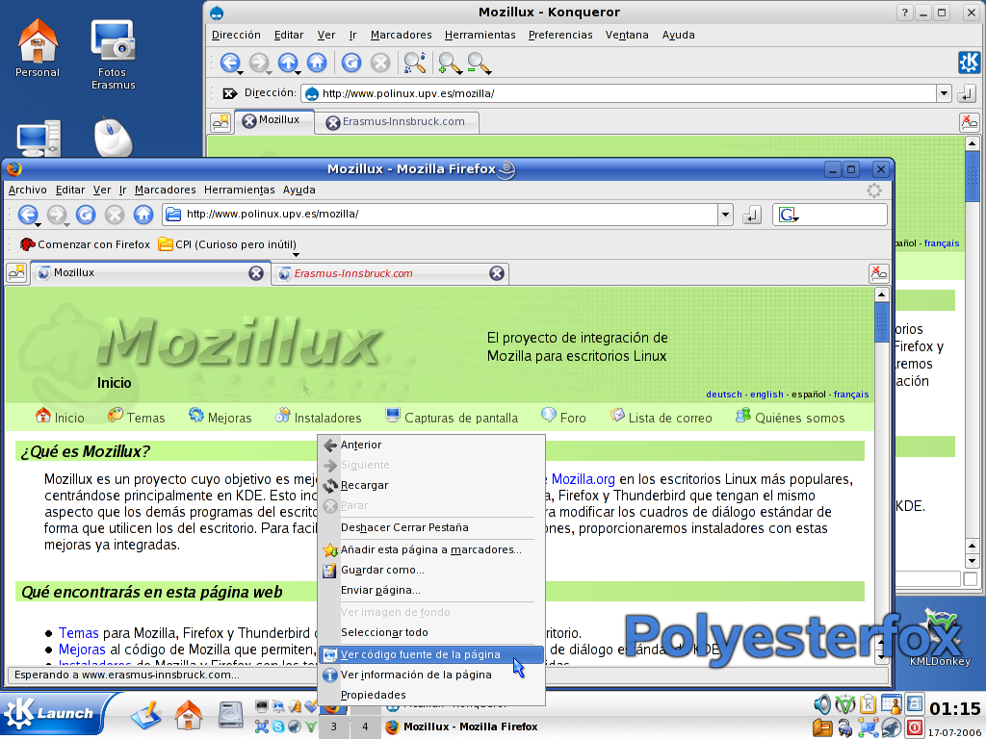Click red logout button in panel

pos(915,727)
